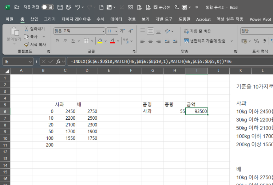Click the yellow fill color swatch button

coord(100,41)
